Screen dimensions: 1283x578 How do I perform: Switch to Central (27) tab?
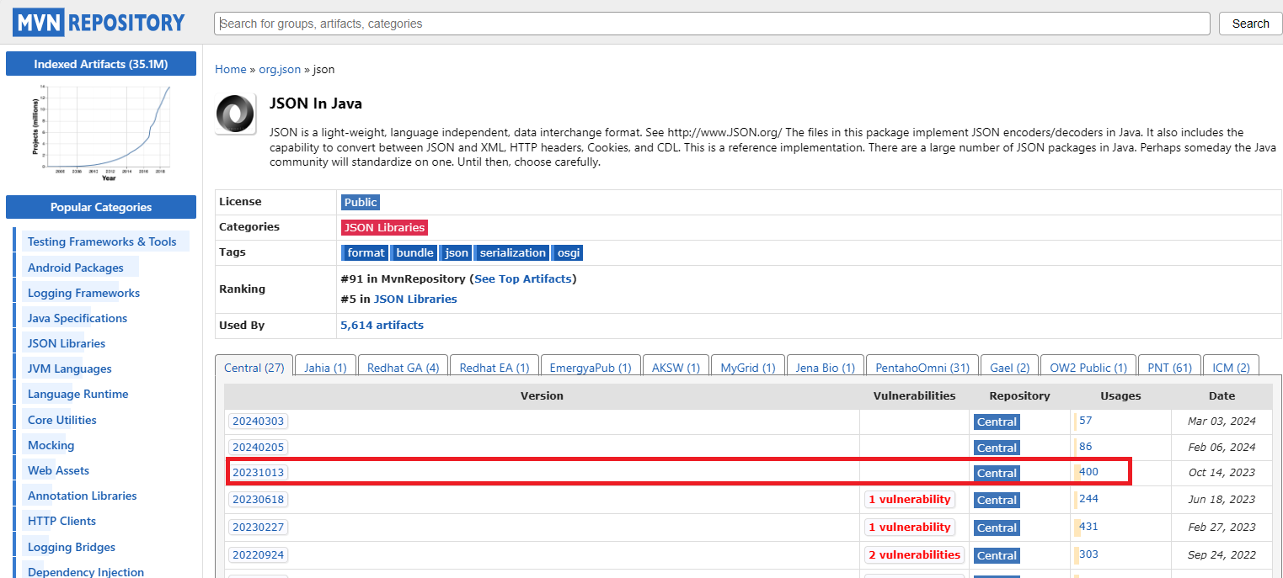coord(254,368)
